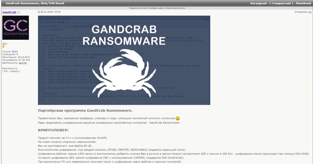Click the GC Ransomware avatar image
Screen dimensions: 313x164
(16, 28)
